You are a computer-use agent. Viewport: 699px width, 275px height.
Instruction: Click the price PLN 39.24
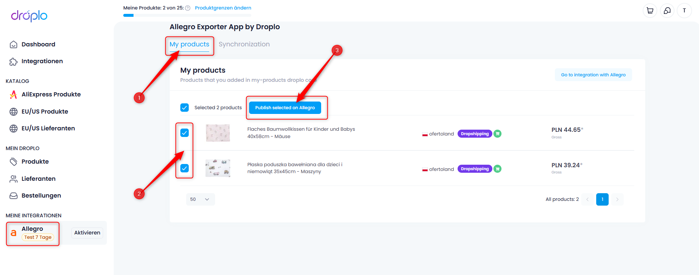[x=567, y=165]
